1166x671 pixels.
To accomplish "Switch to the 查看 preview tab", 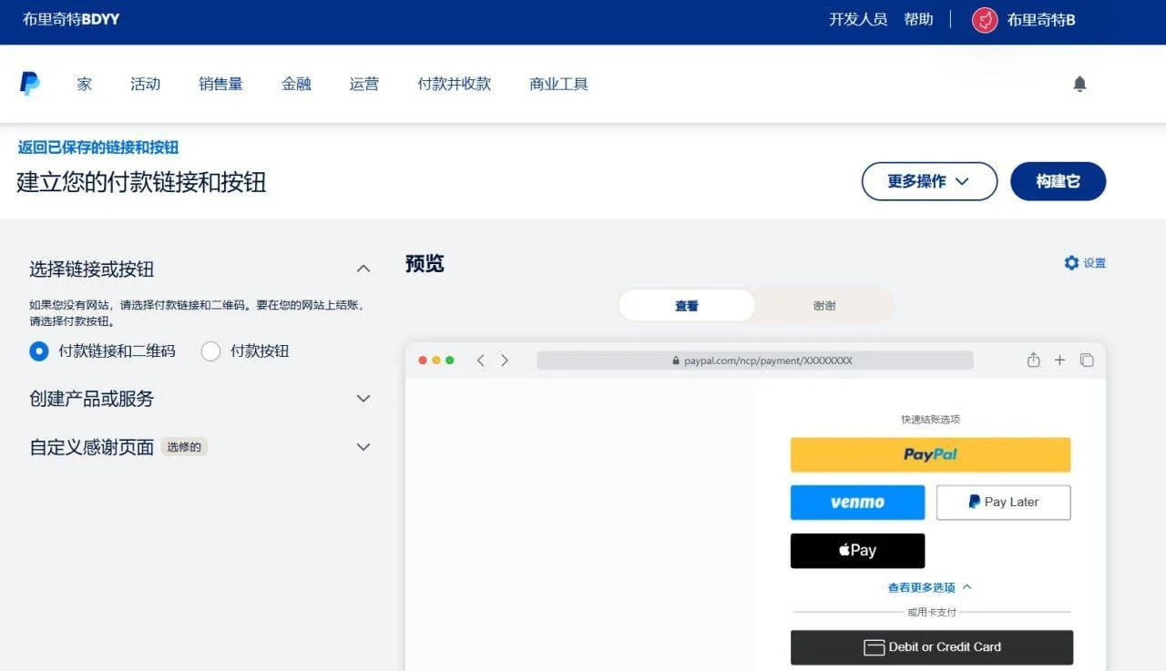I will click(687, 306).
